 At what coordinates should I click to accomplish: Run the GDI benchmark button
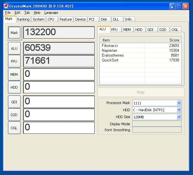click(x=14, y=102)
